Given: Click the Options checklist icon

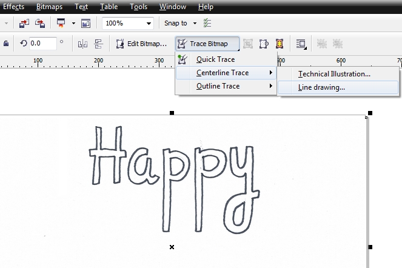Looking at the screenshot, I should [x=207, y=23].
